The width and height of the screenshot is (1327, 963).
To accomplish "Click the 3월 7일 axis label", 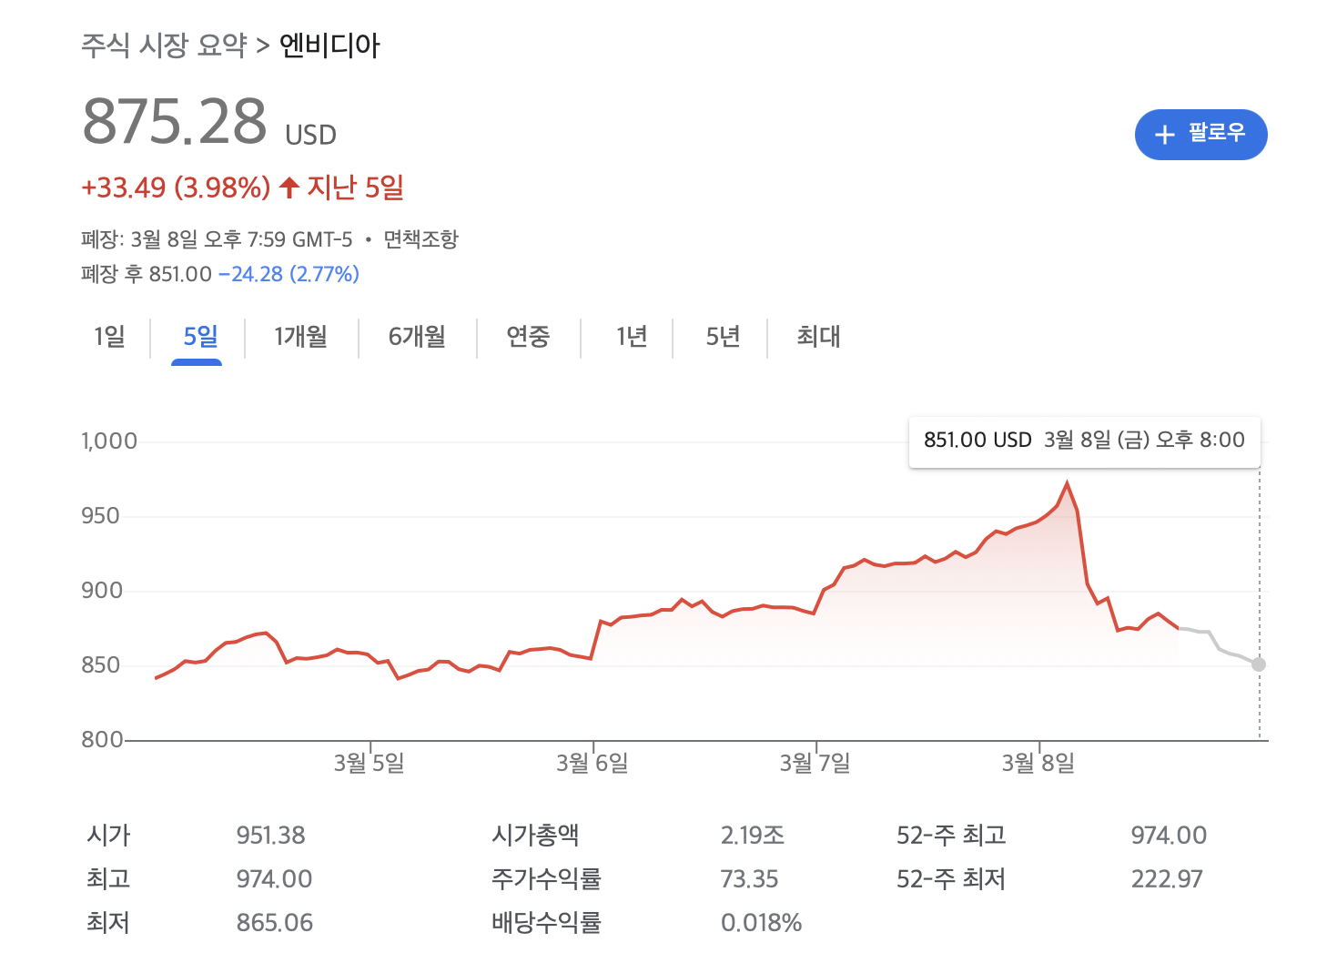I will click(x=815, y=763).
